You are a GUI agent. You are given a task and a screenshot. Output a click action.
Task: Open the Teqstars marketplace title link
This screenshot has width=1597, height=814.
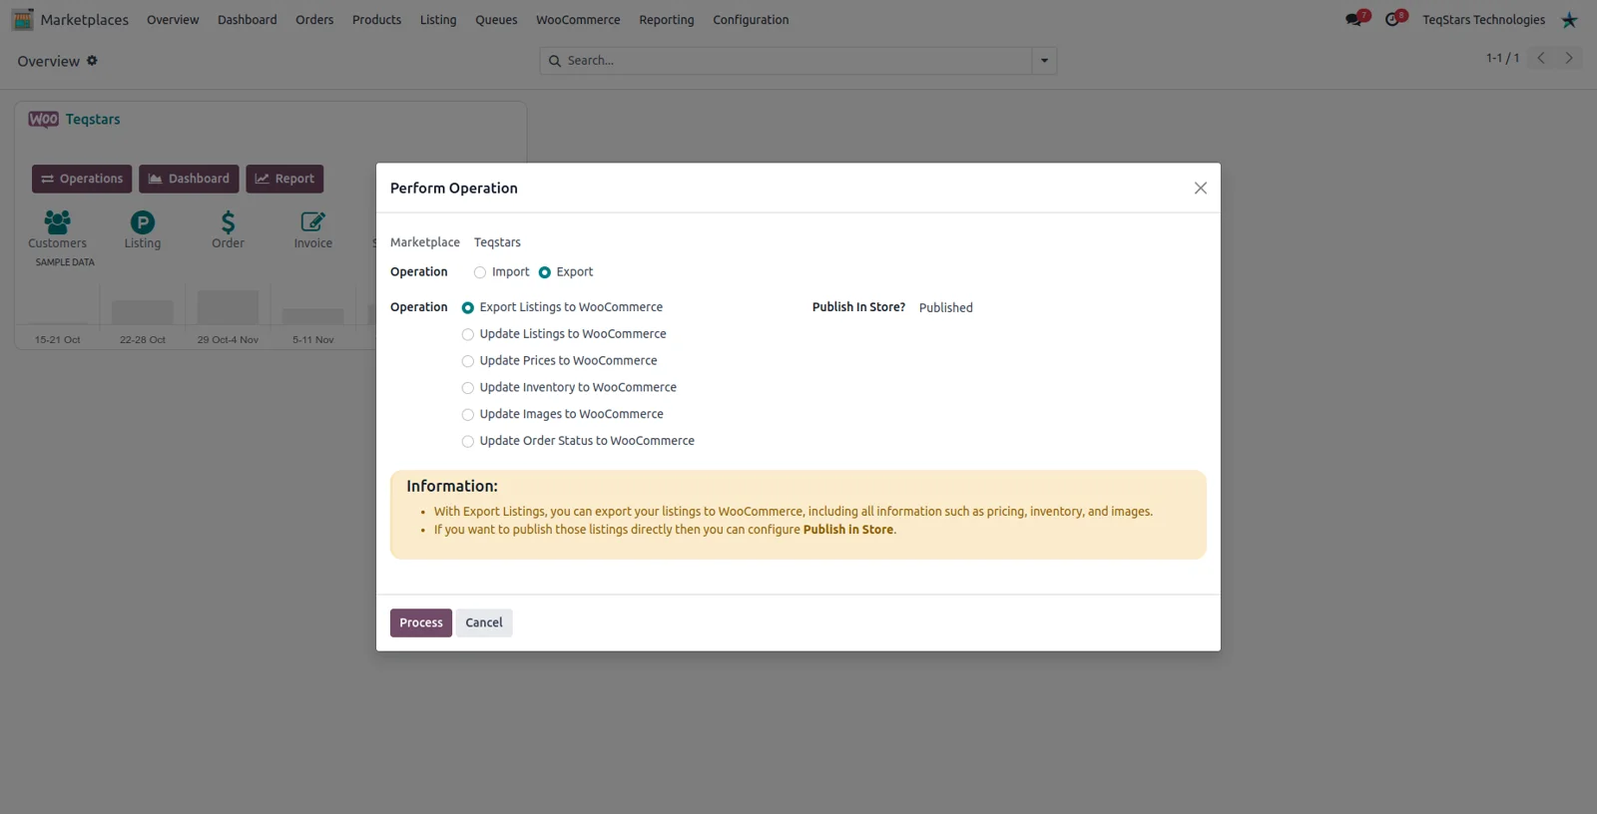pyautogui.click(x=93, y=120)
